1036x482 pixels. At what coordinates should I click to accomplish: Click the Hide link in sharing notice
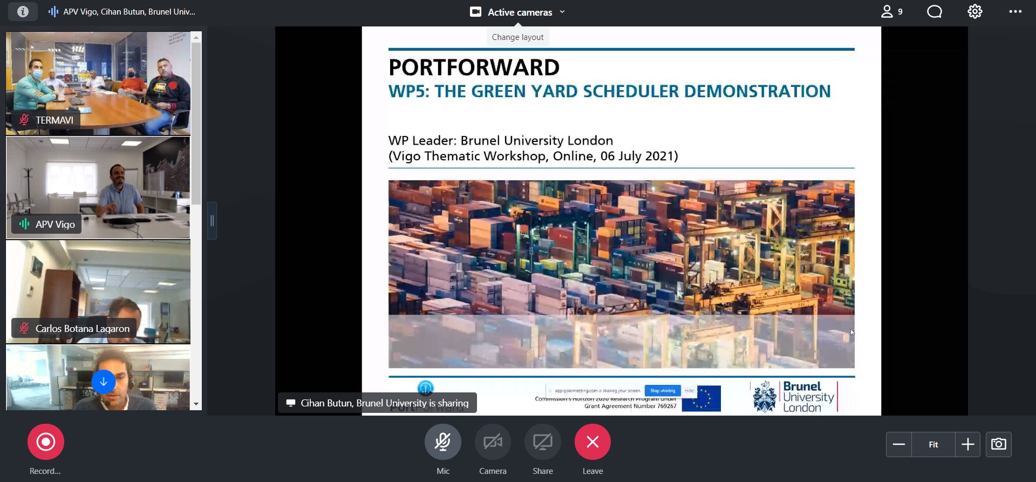coord(689,390)
